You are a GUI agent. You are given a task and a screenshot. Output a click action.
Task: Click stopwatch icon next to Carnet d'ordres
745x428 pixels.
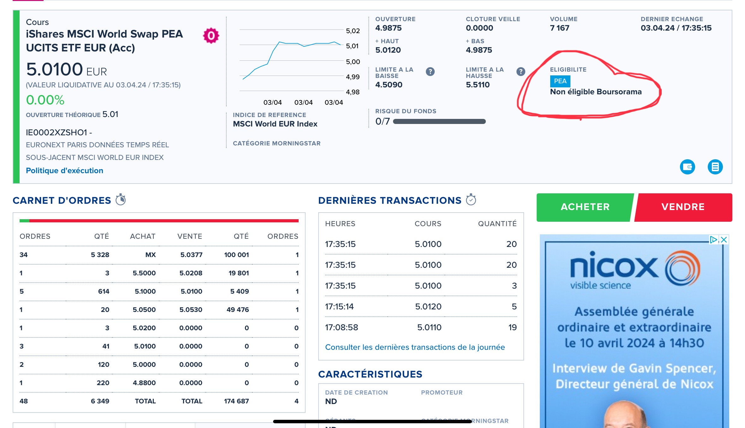click(121, 200)
